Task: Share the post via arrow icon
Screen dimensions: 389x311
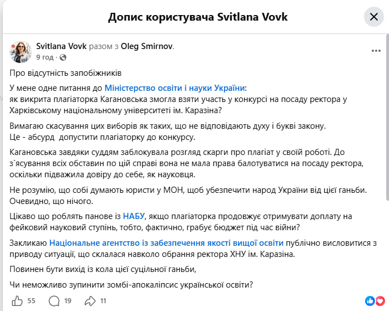Action: (x=90, y=301)
